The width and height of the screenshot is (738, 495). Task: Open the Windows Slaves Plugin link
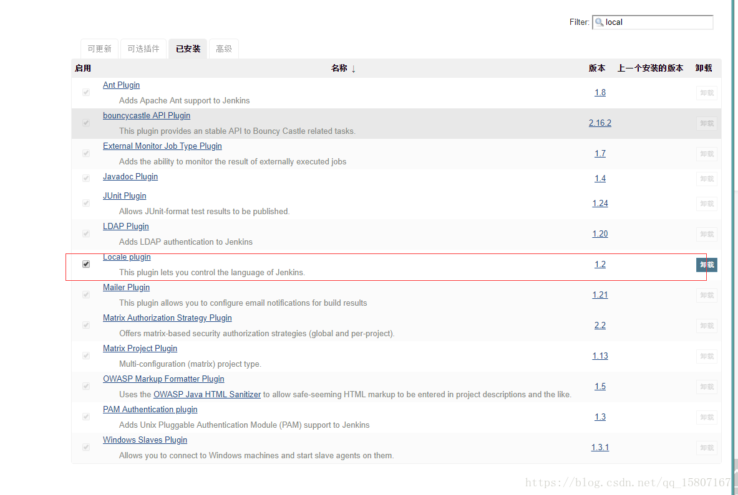click(145, 440)
